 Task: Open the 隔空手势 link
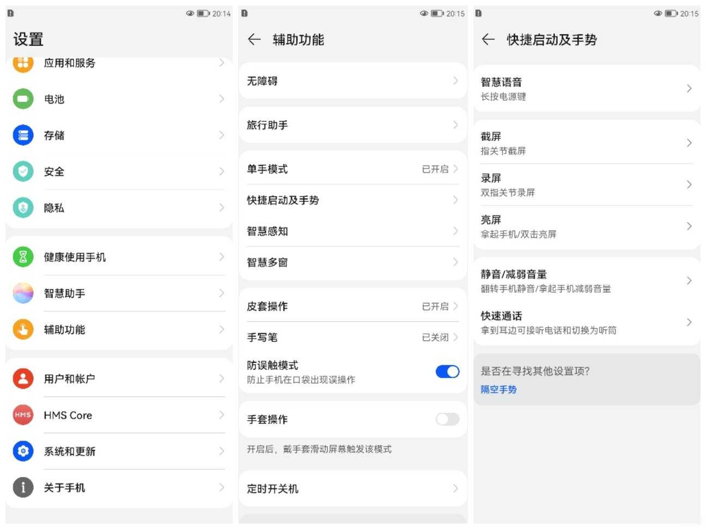tap(498, 390)
